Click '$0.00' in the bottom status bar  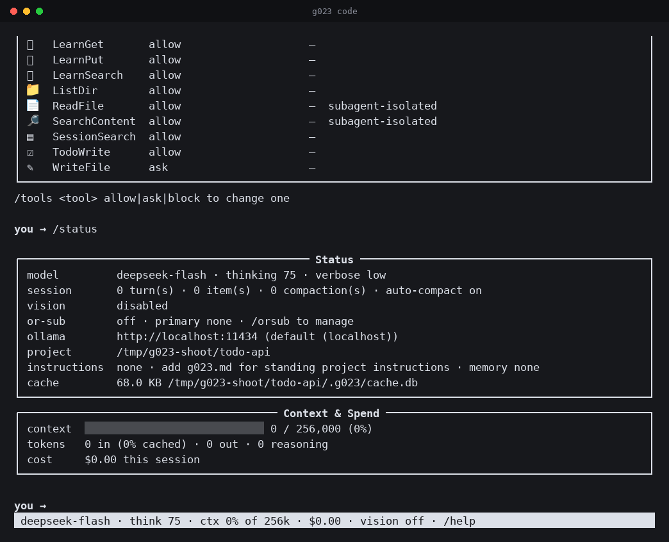pyautogui.click(x=325, y=521)
